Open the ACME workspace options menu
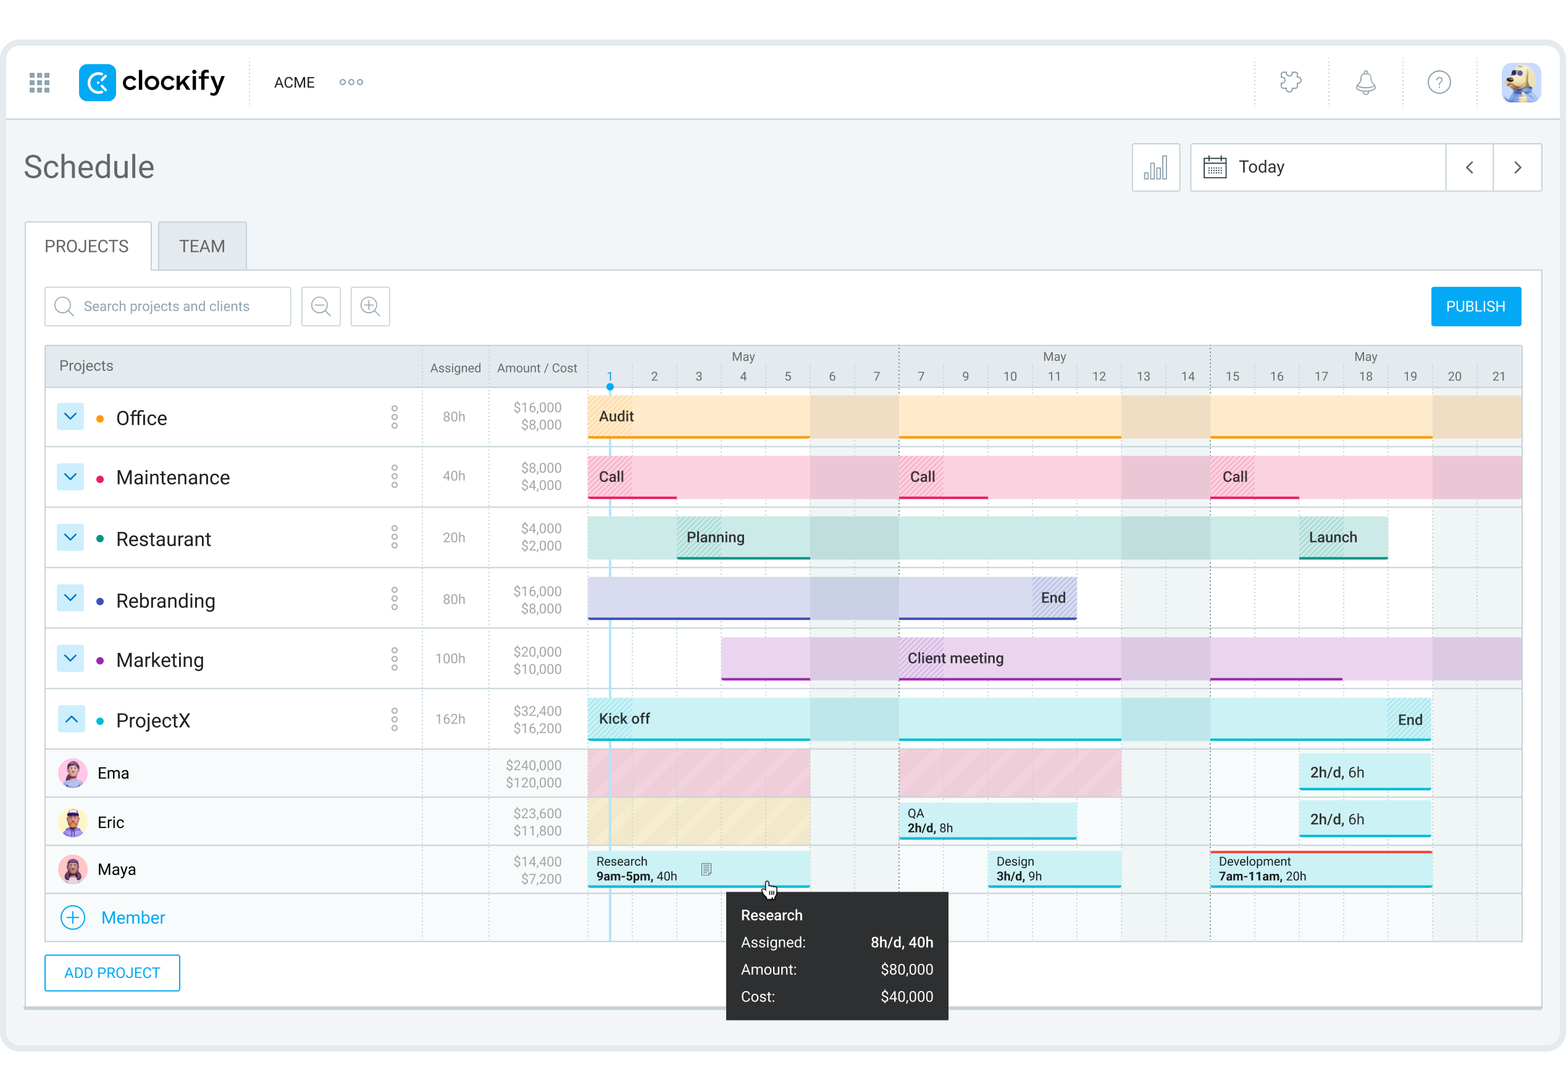Screen dimensions: 1566x1091 351,82
